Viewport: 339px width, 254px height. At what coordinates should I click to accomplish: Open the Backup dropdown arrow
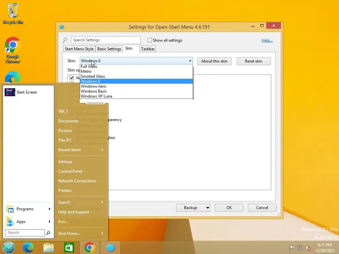[x=208, y=208]
